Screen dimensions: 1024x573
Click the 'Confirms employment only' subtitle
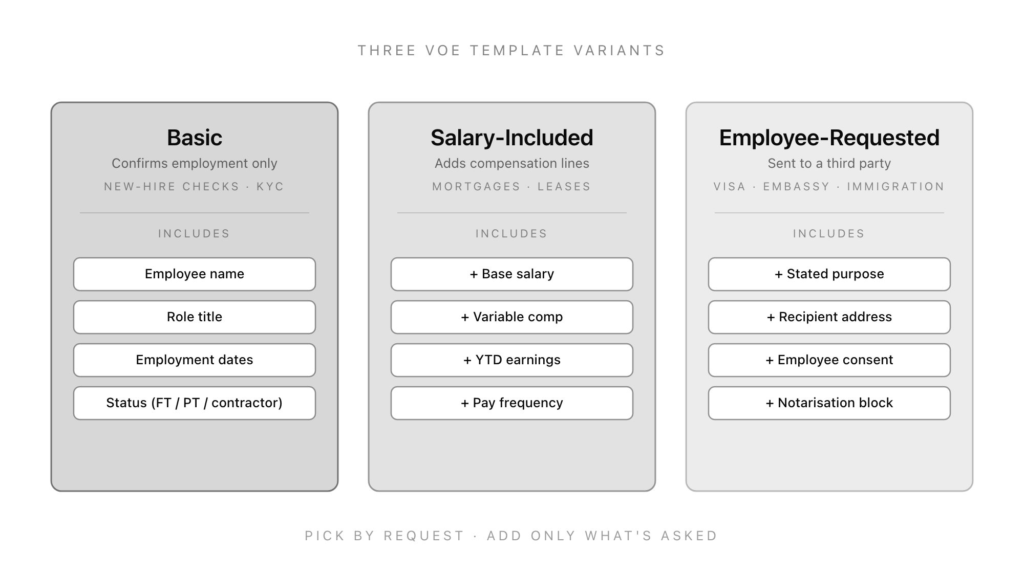(195, 164)
